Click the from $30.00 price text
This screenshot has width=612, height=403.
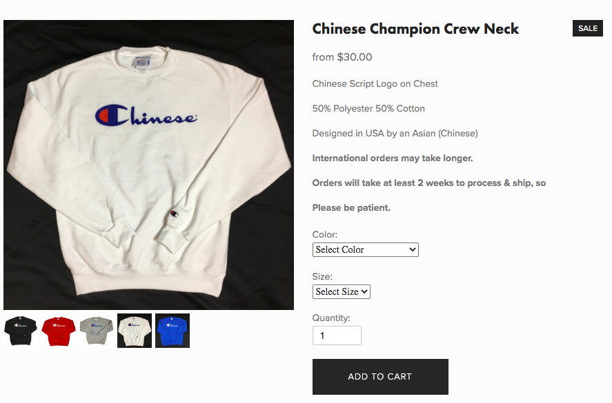point(342,57)
